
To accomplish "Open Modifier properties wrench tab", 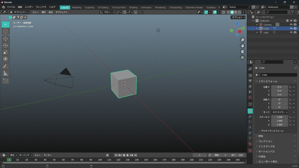I will point(250,116).
